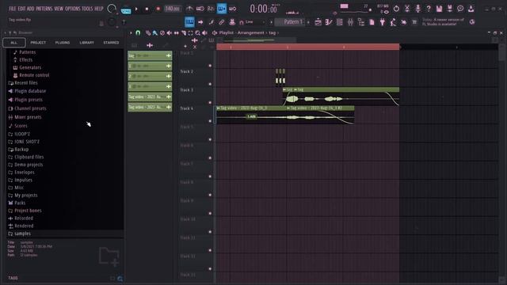Click the Record button
The height and width of the screenshot is (285, 507).
158,9
